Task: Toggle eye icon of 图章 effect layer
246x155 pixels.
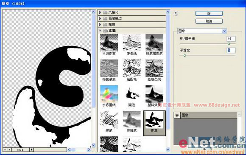Action: 177,115
